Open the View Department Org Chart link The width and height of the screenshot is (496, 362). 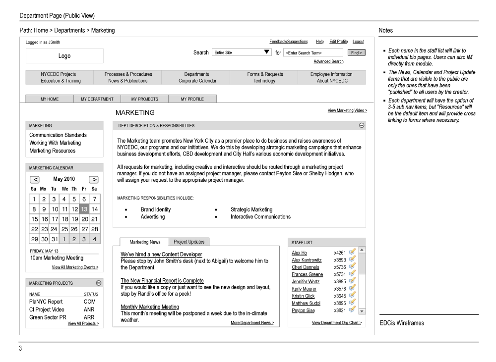(x=337, y=322)
